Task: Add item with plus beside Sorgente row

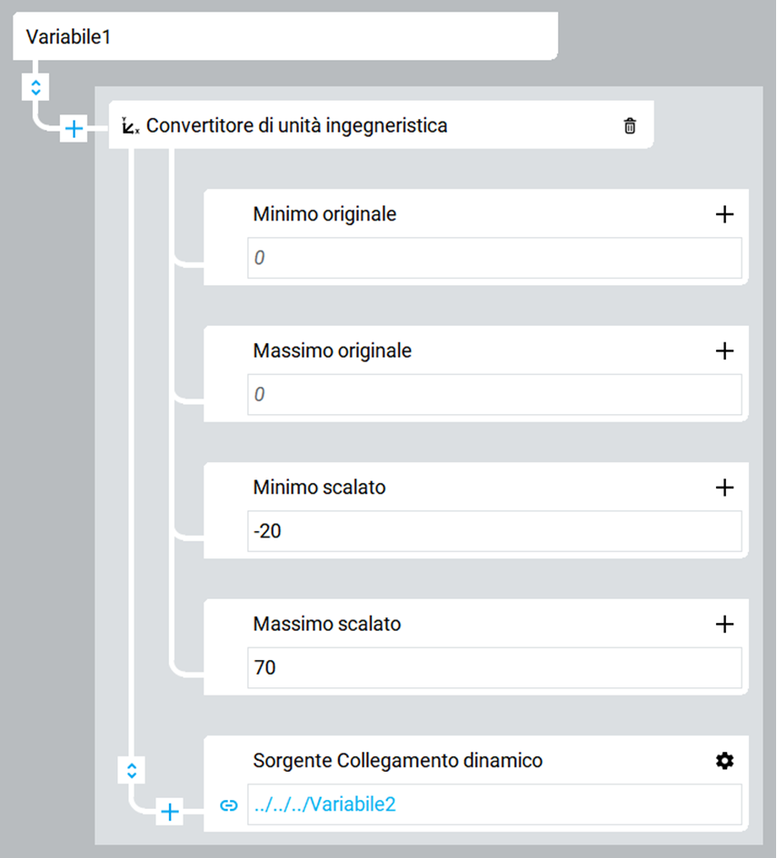Action: 170,812
